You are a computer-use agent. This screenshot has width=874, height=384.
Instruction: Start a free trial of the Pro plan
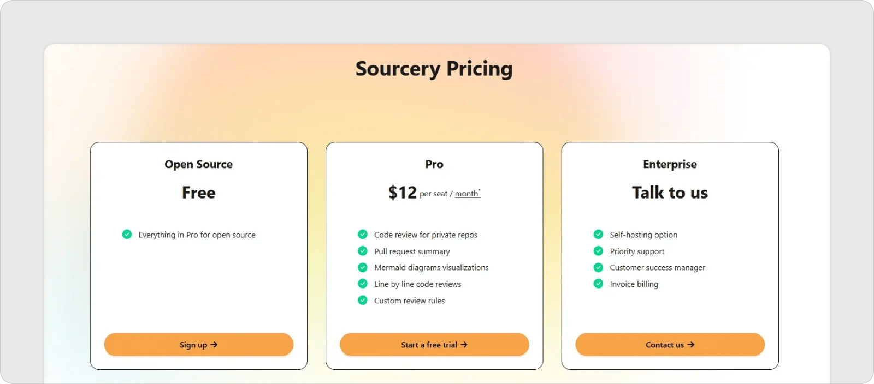point(434,344)
